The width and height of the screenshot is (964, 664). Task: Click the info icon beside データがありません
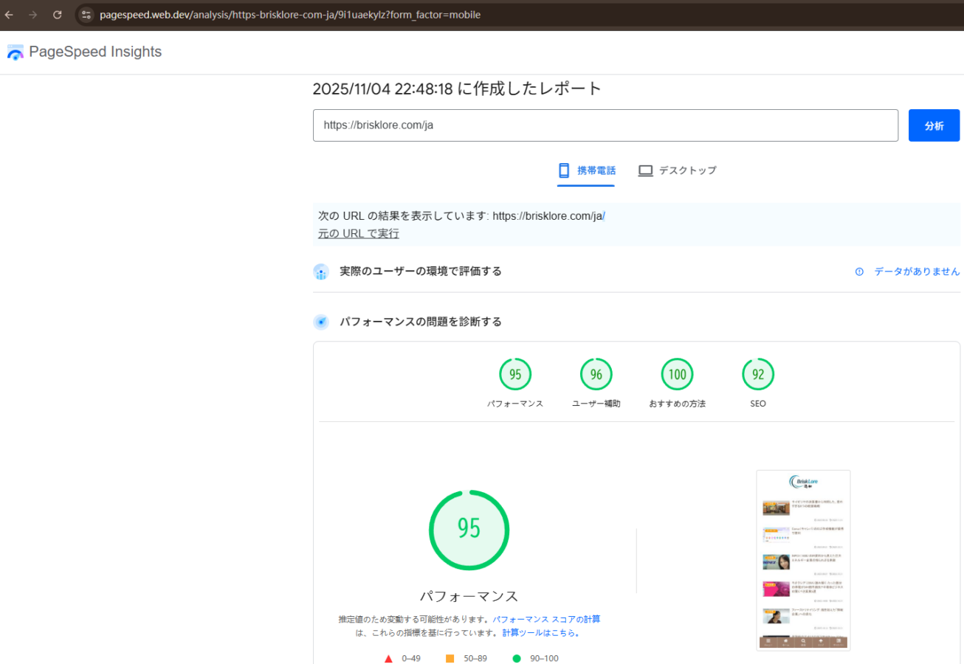pyautogui.click(x=859, y=272)
